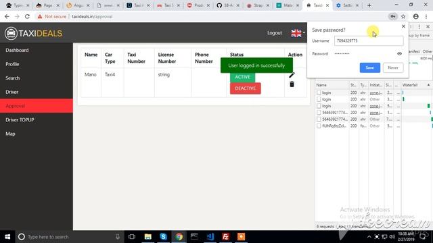
Task: Tick checkbox of first login request
Action: [319, 93]
